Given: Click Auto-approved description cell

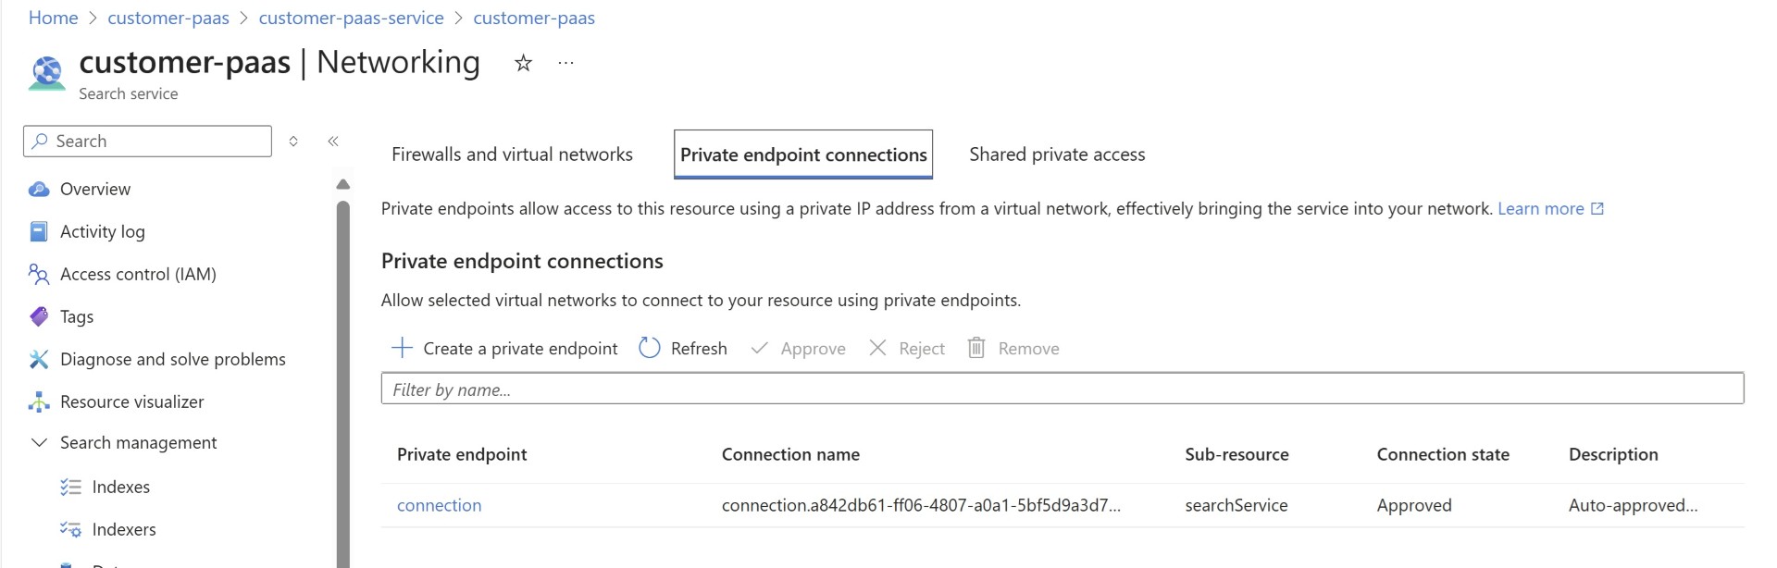Looking at the screenshot, I should click(1634, 505).
